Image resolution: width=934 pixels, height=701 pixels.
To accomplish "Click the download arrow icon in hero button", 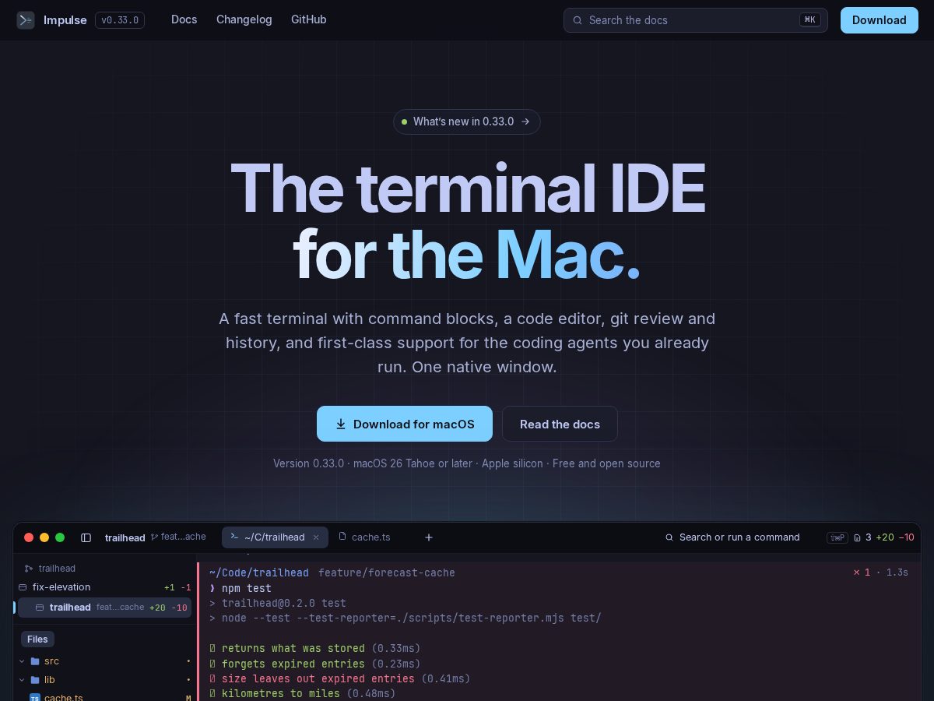I will [341, 424].
